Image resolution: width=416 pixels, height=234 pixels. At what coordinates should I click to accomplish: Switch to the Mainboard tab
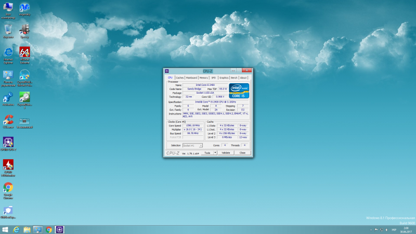[191, 77]
